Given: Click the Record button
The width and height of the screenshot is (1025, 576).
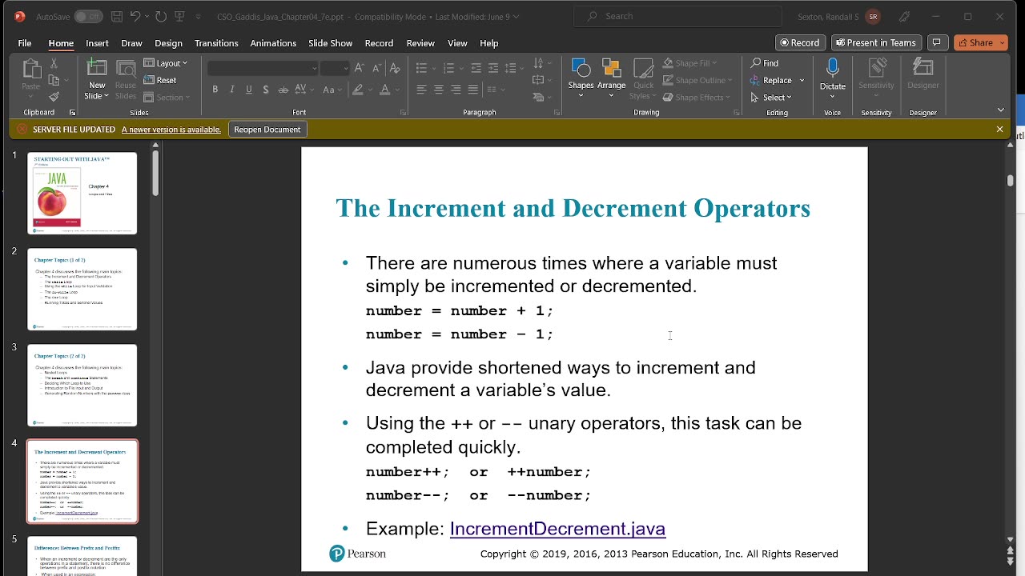Looking at the screenshot, I should [x=800, y=42].
